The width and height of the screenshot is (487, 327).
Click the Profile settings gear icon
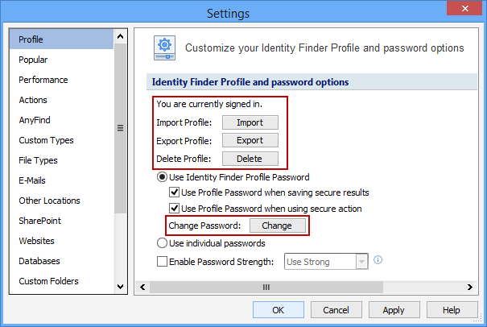[164, 48]
